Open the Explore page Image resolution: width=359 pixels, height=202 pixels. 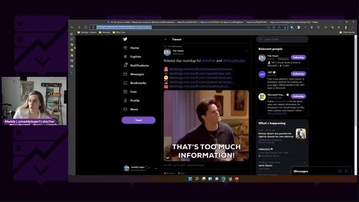(132, 57)
